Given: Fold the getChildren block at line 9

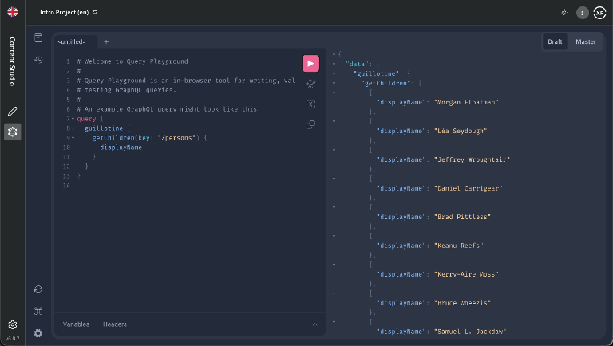Looking at the screenshot, I should 73,138.
